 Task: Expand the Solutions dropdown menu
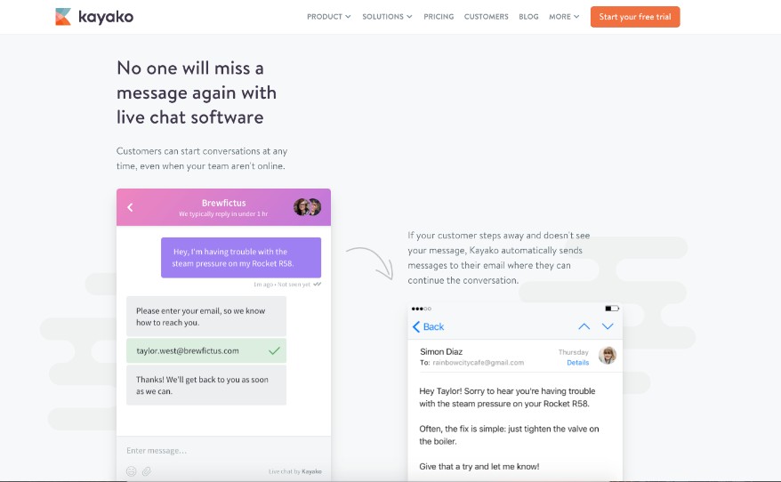(x=387, y=17)
